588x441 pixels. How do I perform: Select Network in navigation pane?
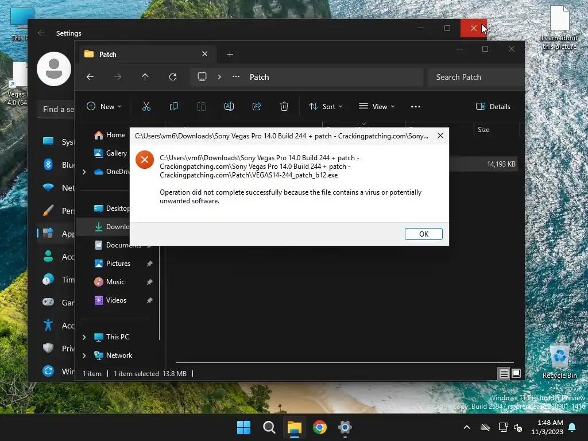113,355
